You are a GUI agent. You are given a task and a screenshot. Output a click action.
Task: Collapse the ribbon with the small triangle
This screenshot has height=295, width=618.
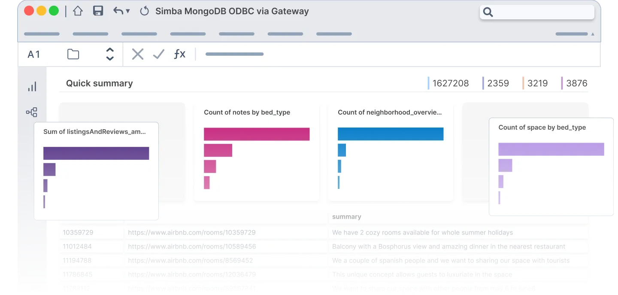click(593, 34)
